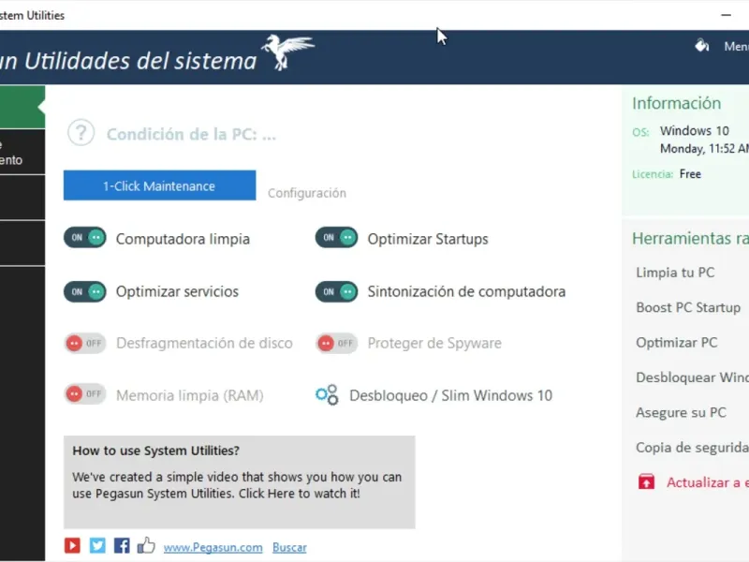
Task: Click the 'Optimizar Startups' label
Action: coord(428,239)
